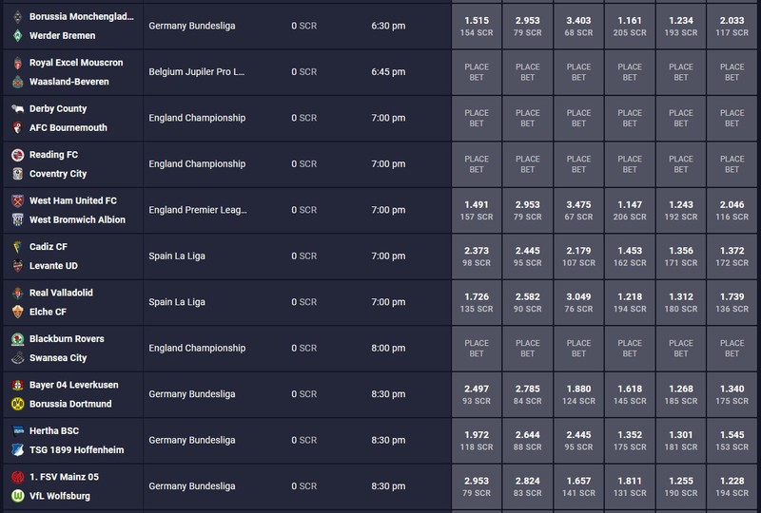
Task: Click the first PLACE BET for Royal Excel Mouscron
Action: [x=477, y=72]
